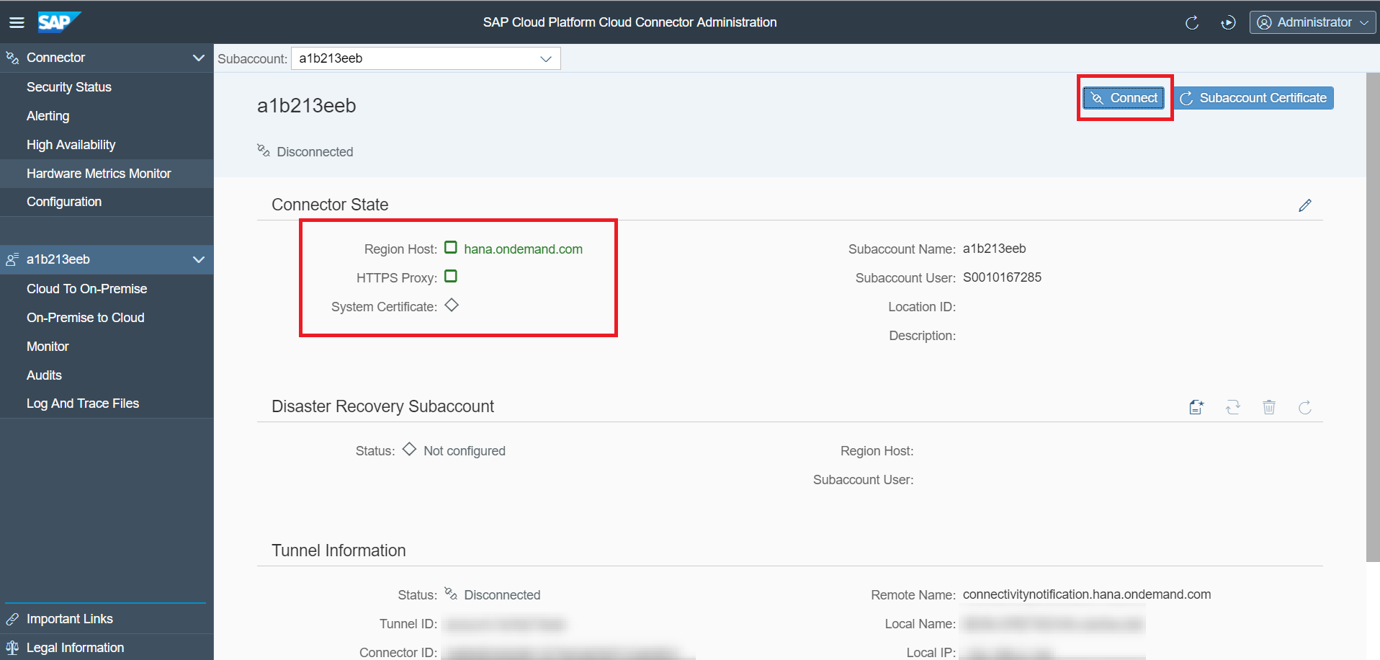Toggle the hamburger navigation menu

[x=17, y=22]
